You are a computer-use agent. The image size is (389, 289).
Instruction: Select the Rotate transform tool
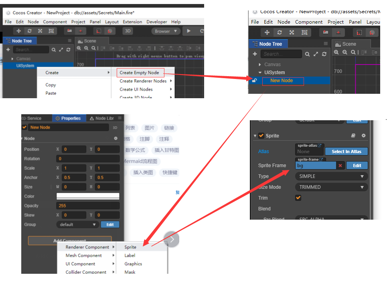coord(29,31)
